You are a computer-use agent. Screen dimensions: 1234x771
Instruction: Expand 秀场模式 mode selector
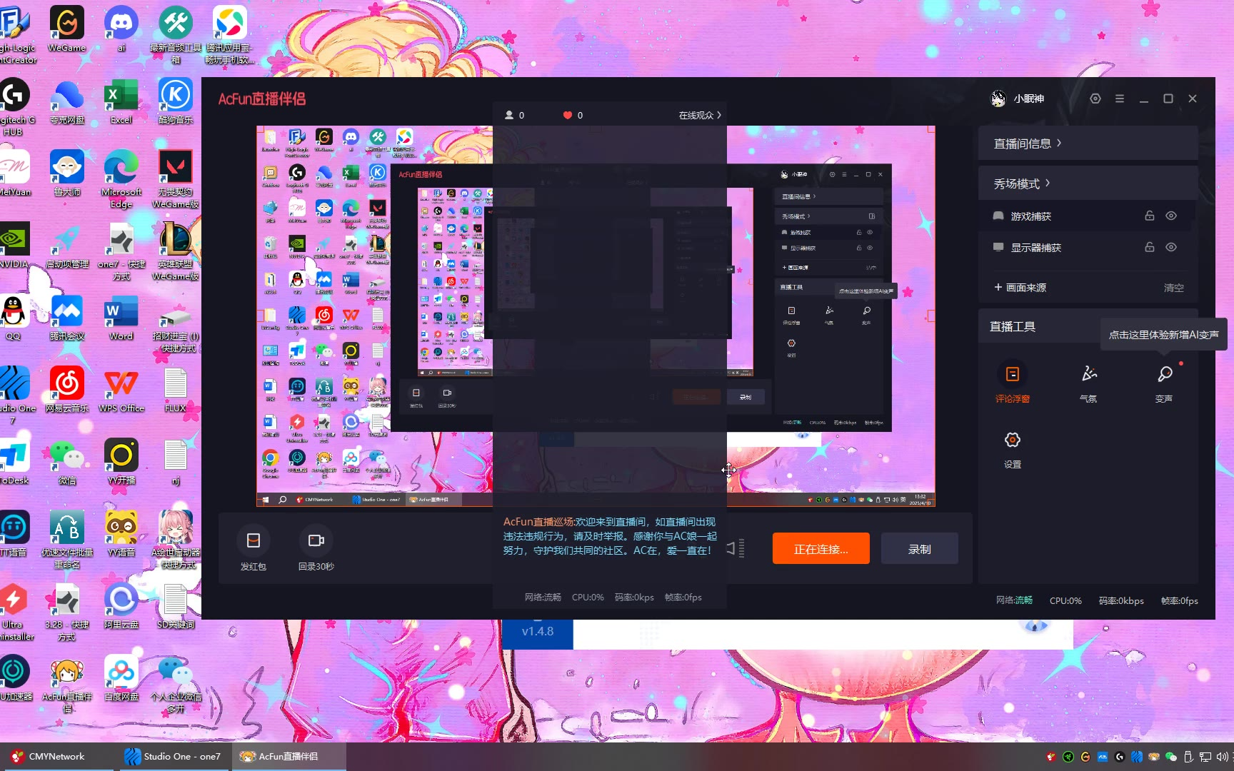(1088, 183)
